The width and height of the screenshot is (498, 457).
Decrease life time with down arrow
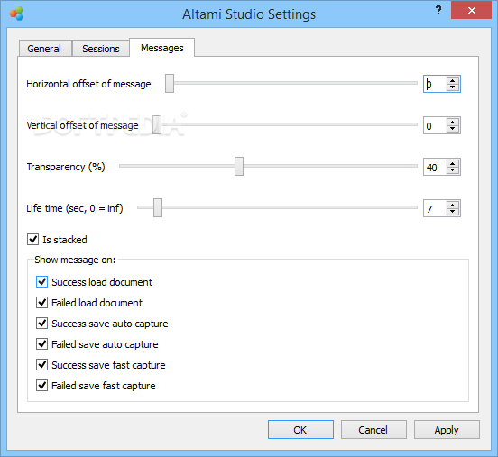click(x=453, y=212)
